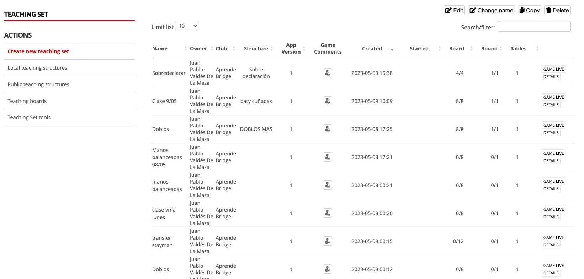Open Local teaching structures
The width and height of the screenshot is (584, 279).
[37, 68]
